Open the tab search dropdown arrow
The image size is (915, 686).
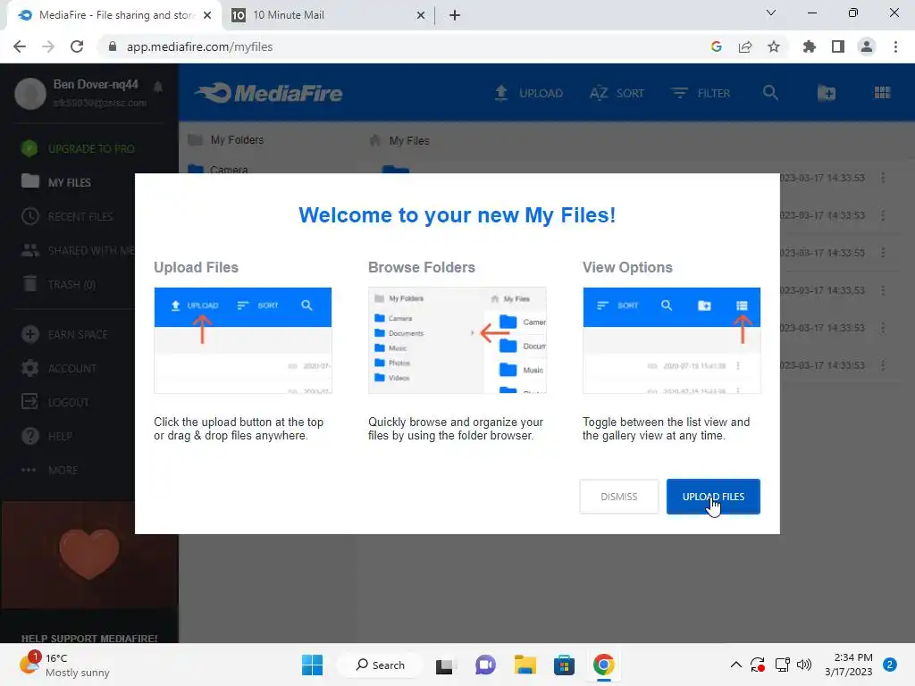pos(771,13)
